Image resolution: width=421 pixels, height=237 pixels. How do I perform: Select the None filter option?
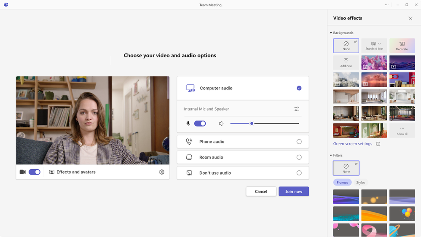click(346, 168)
